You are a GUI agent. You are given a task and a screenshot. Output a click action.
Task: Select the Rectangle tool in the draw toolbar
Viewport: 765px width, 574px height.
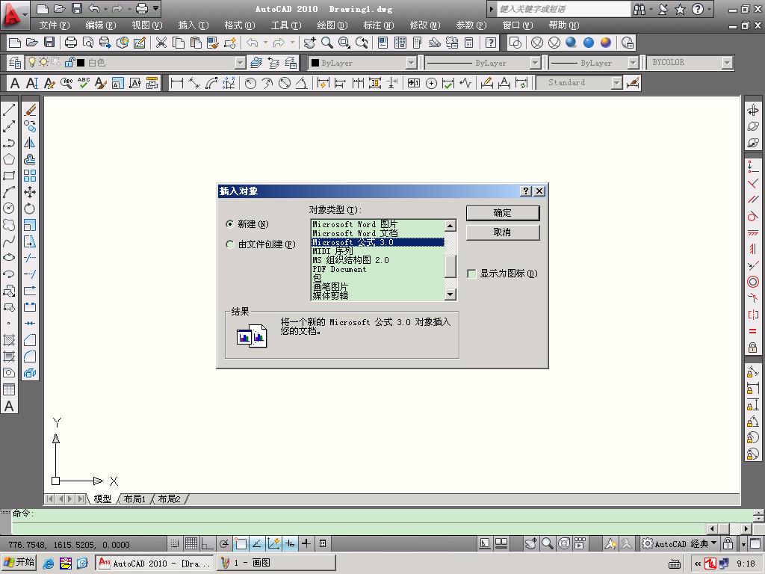(x=9, y=176)
